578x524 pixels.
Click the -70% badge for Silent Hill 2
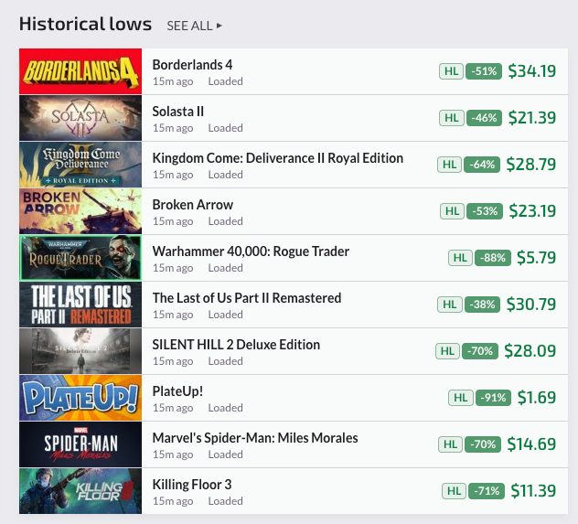pos(480,351)
